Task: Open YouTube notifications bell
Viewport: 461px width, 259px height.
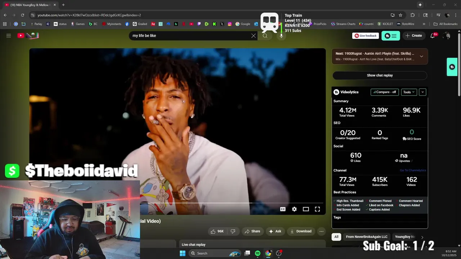Action: (x=433, y=36)
